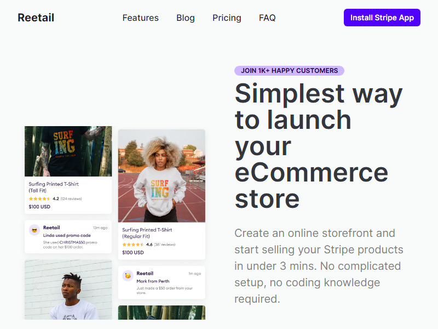The width and height of the screenshot is (438, 329).
Task: Open the black Surfing T-shirt product image
Action: pos(68,151)
